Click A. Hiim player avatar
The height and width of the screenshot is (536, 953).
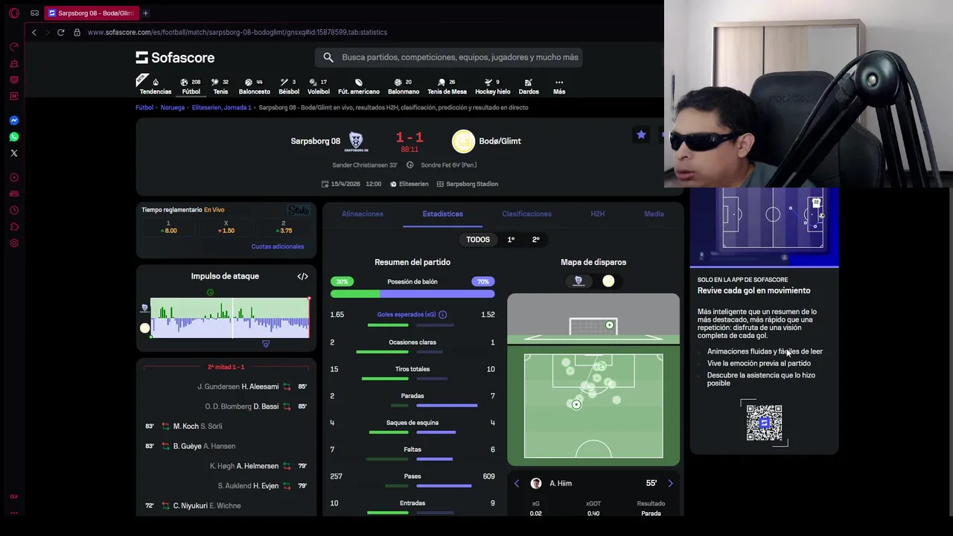(x=535, y=483)
